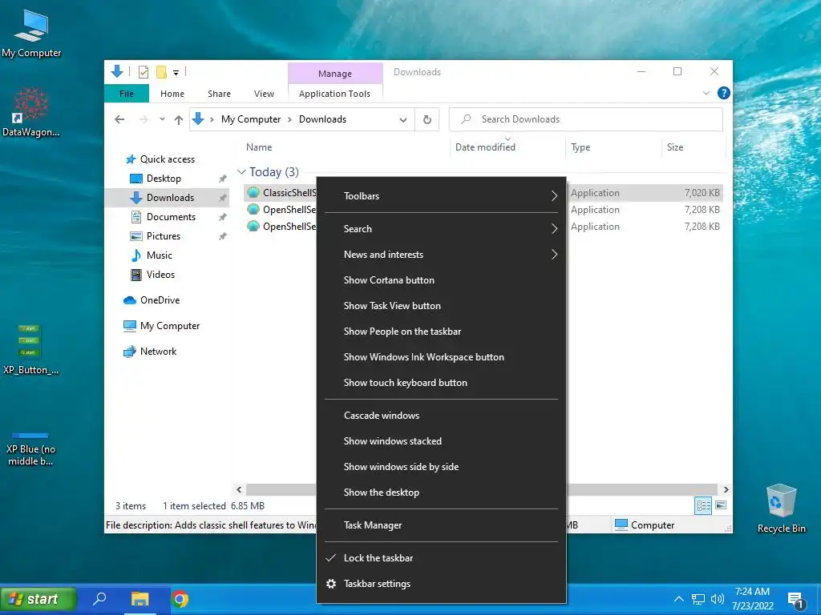Screen dimensions: 821x615
Task: Select the ClassicShellSetup file row
Action: (280, 193)
